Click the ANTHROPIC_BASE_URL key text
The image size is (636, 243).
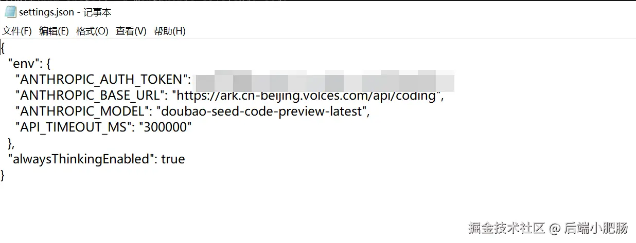coord(90,96)
